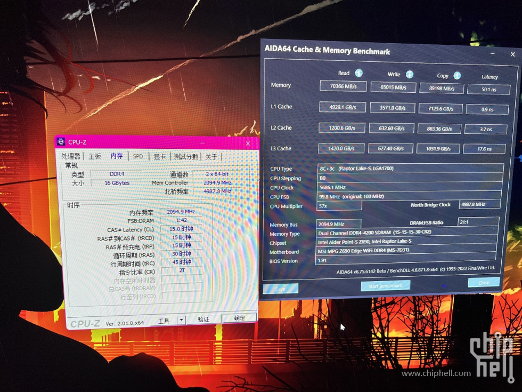Click the L1 Cache Latency value 0.9 ns

coord(487,109)
